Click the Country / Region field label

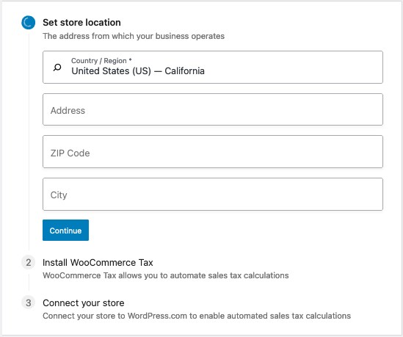pos(101,61)
